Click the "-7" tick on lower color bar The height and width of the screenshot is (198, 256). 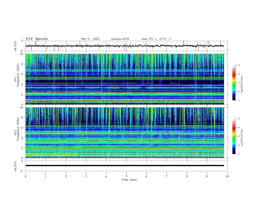[x=238, y=154]
